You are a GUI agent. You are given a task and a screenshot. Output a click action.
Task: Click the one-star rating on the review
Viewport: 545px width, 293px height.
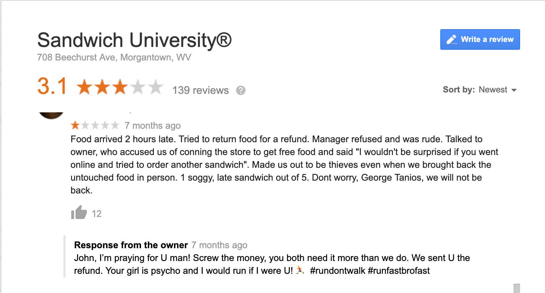click(95, 125)
